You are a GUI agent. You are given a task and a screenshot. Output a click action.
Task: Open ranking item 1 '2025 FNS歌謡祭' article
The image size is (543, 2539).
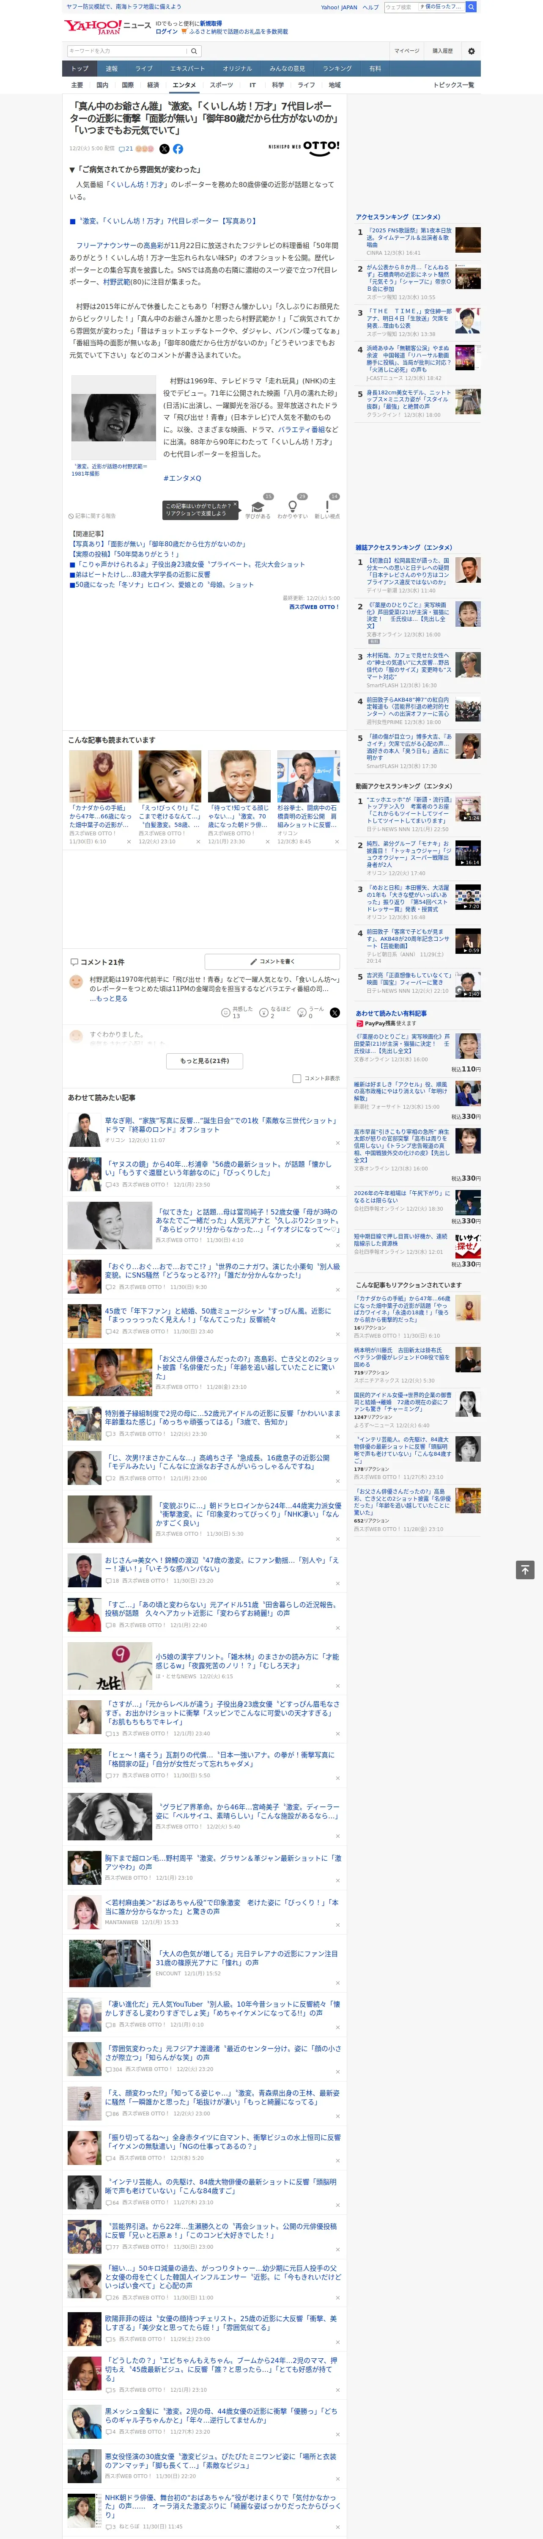[409, 237]
